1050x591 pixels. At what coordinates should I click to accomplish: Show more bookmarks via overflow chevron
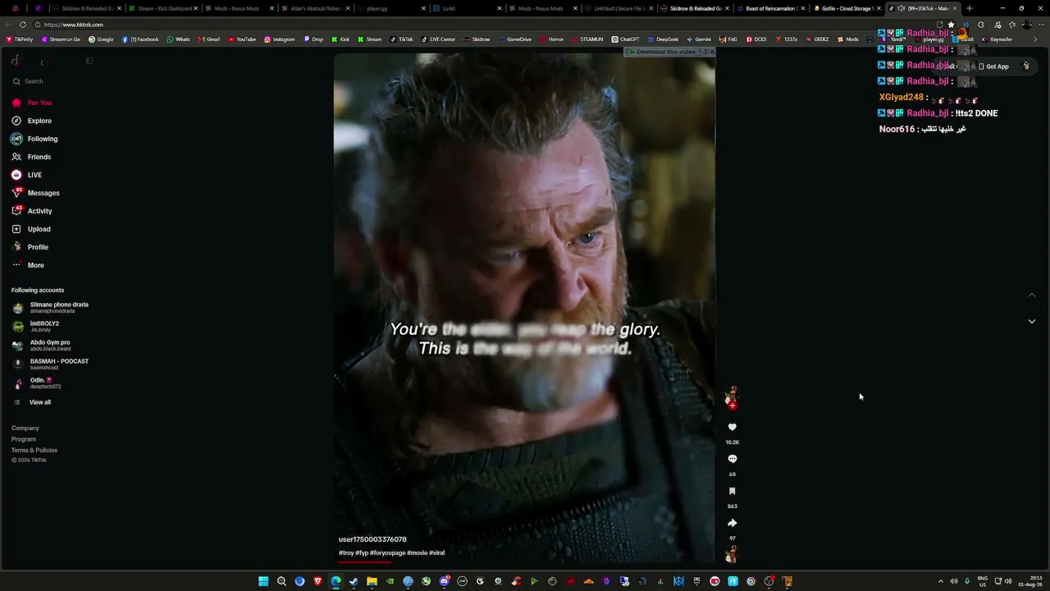pos(1035,39)
